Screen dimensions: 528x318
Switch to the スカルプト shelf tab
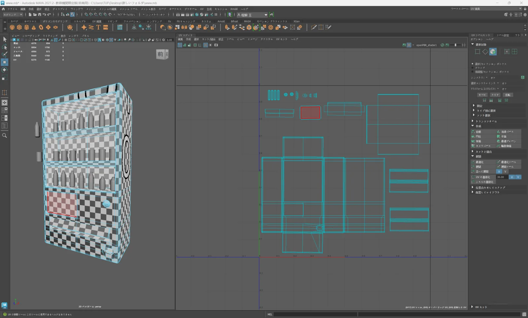[80, 21]
